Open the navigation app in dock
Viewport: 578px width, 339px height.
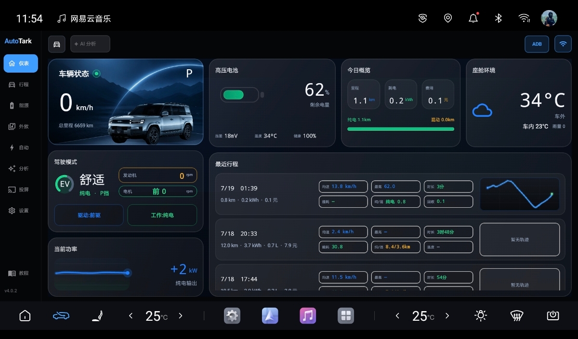click(x=270, y=316)
